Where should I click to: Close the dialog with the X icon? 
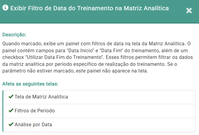(189, 11)
